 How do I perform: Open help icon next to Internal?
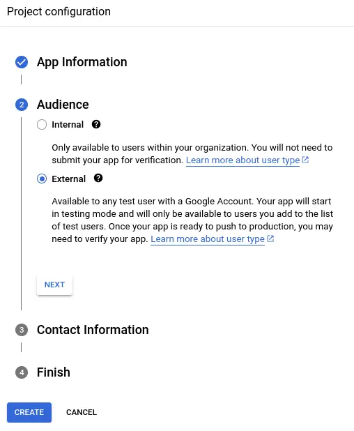(96, 124)
